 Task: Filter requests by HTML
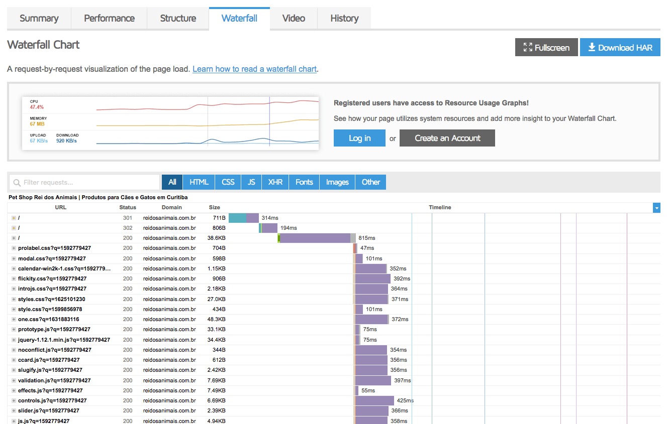coord(199,182)
